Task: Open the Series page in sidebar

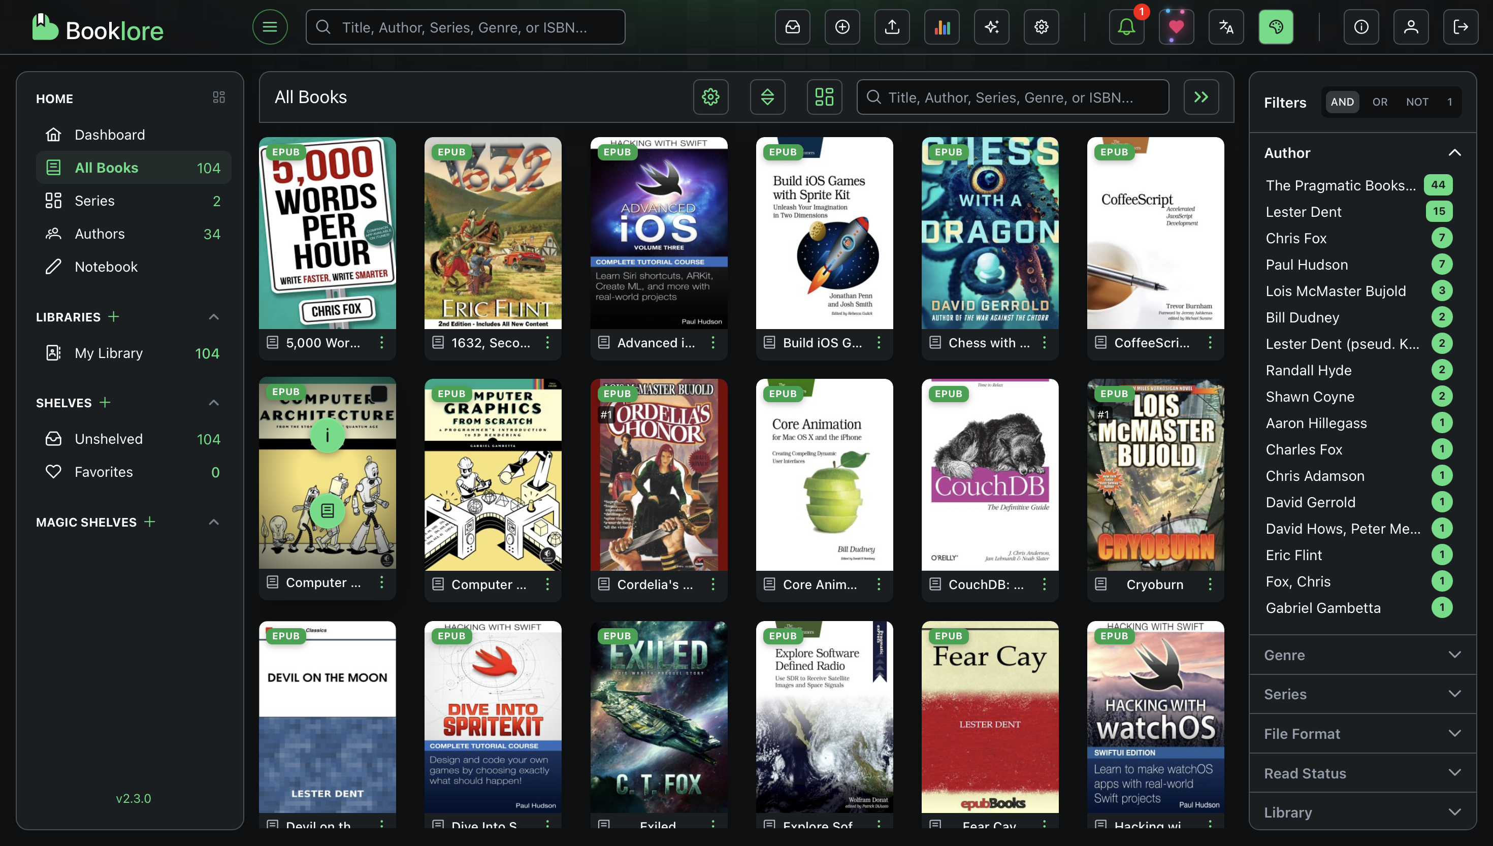Action: [x=133, y=201]
